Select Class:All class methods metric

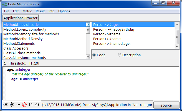click(44, 53)
